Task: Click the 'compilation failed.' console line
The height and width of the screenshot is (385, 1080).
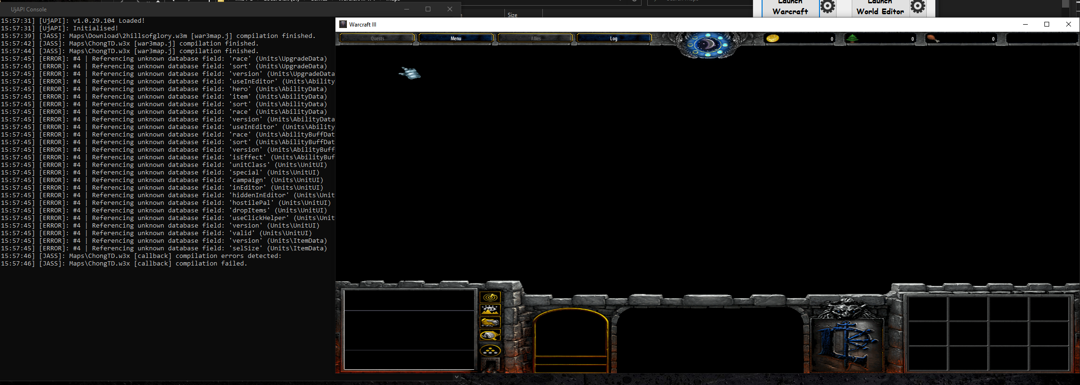Action: coord(124,264)
